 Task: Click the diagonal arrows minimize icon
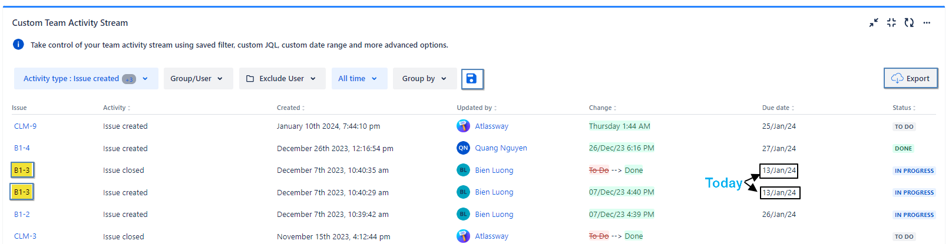coord(874,23)
